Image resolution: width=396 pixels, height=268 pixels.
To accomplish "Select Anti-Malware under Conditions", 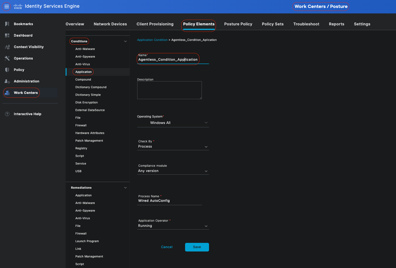I will [x=85, y=49].
